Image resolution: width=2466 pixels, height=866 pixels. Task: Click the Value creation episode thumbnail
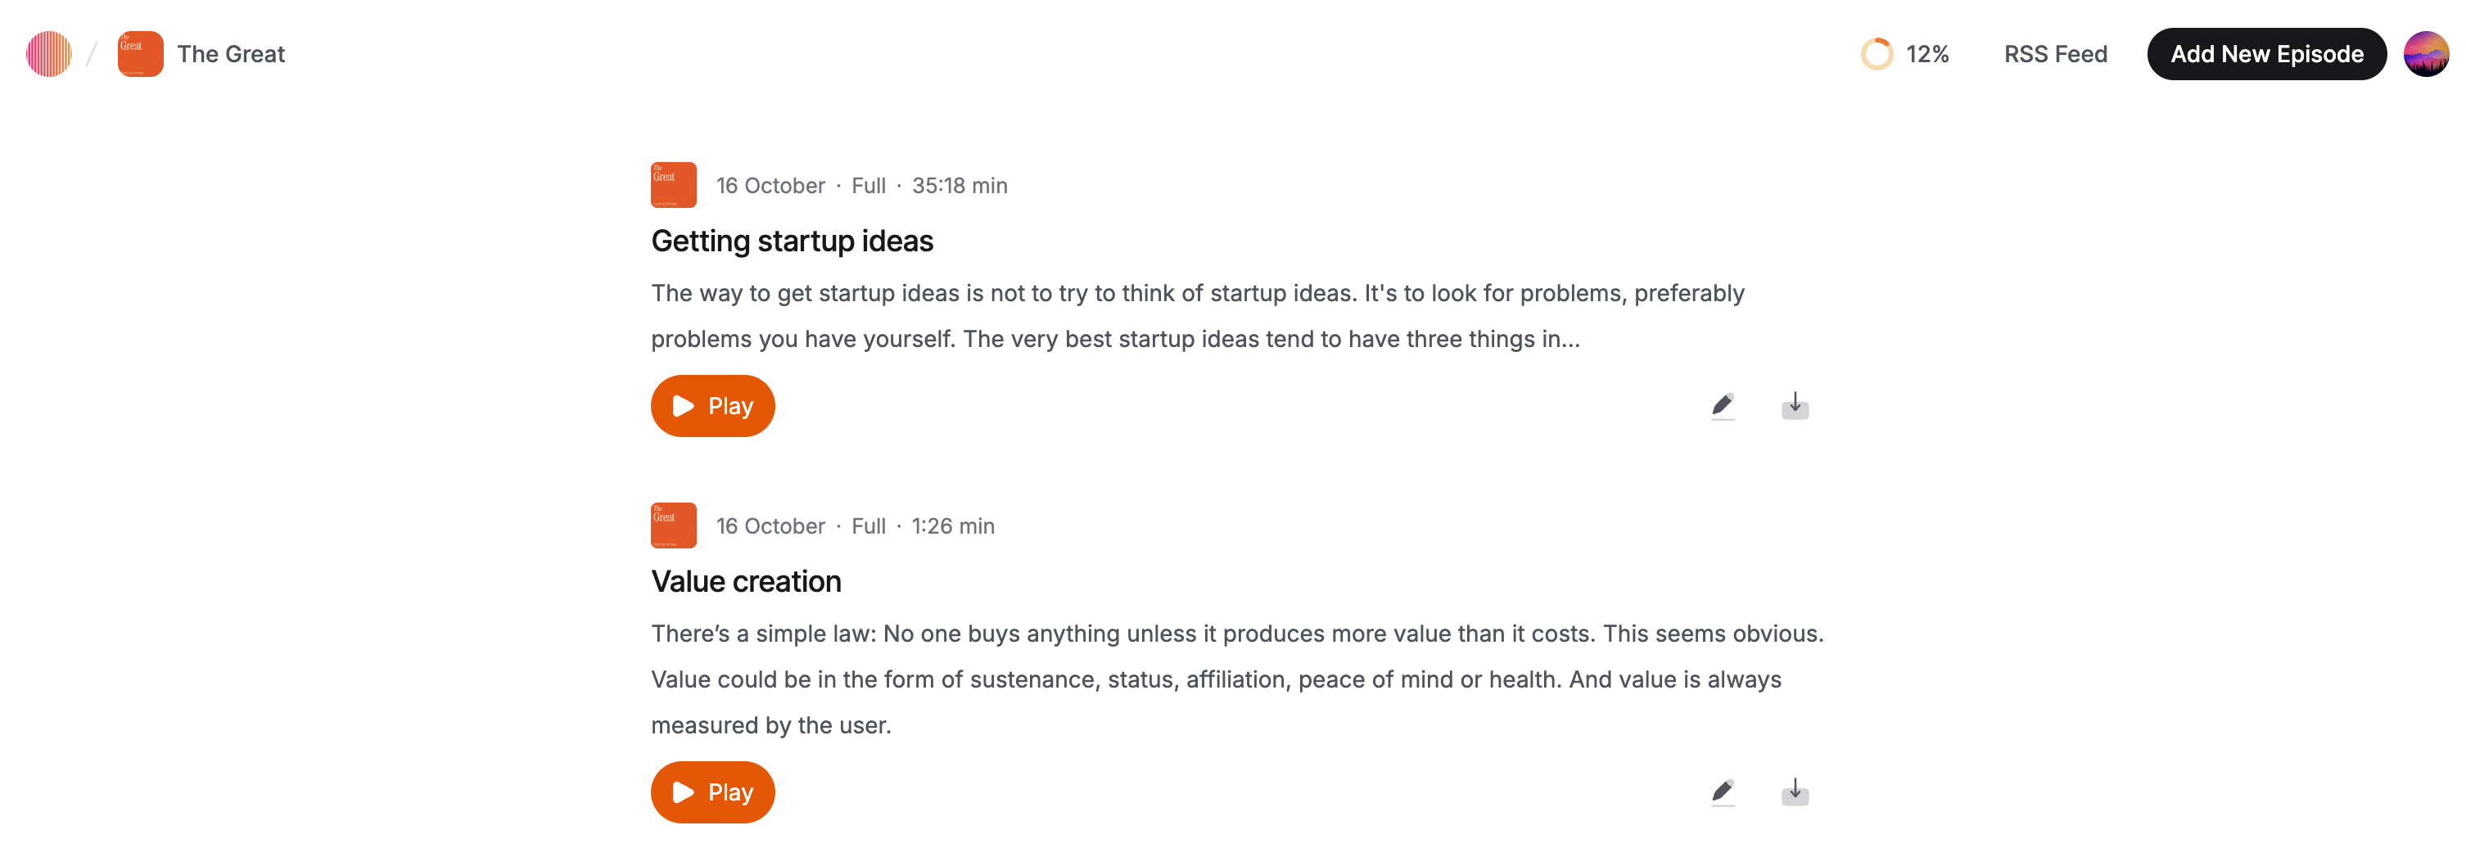pyautogui.click(x=673, y=525)
